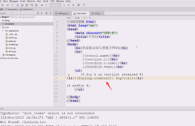Open the Tools menu

coord(46,1)
